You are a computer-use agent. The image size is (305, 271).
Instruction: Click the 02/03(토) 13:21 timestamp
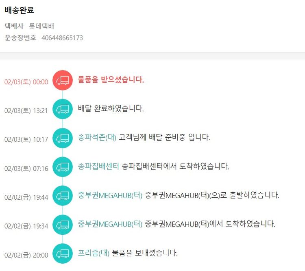(26, 110)
